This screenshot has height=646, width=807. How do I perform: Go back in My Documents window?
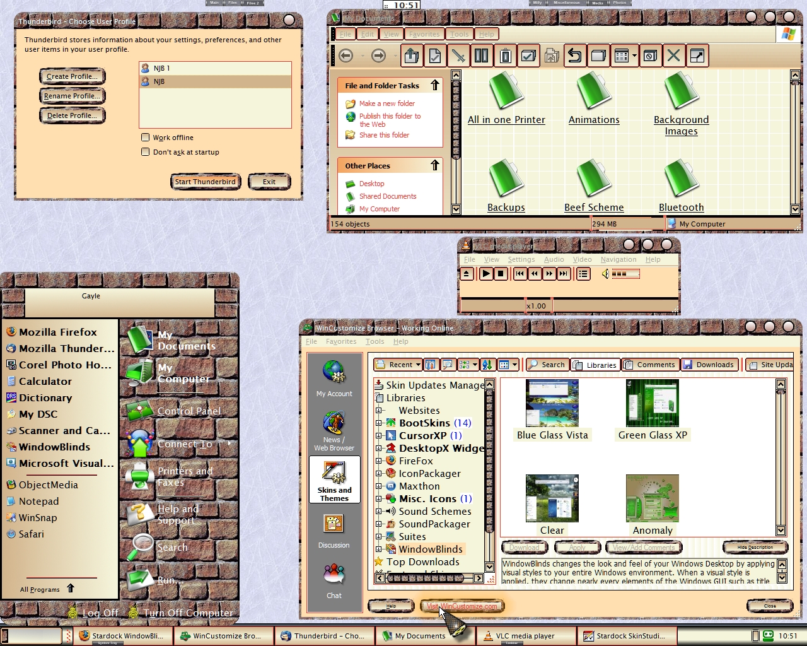tap(345, 56)
